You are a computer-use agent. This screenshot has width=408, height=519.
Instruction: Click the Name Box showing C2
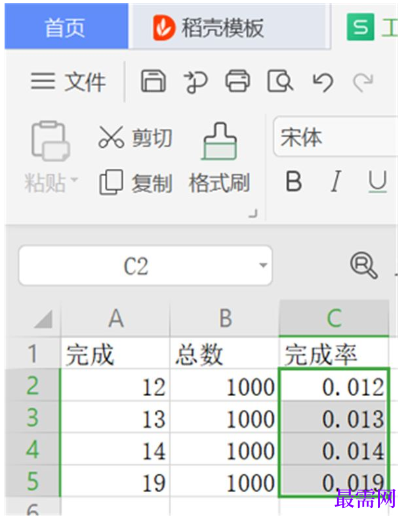146,265
